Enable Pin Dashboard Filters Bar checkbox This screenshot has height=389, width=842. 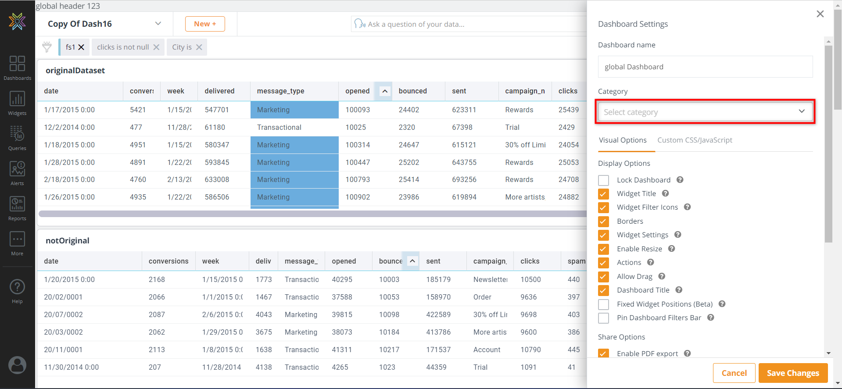click(604, 318)
